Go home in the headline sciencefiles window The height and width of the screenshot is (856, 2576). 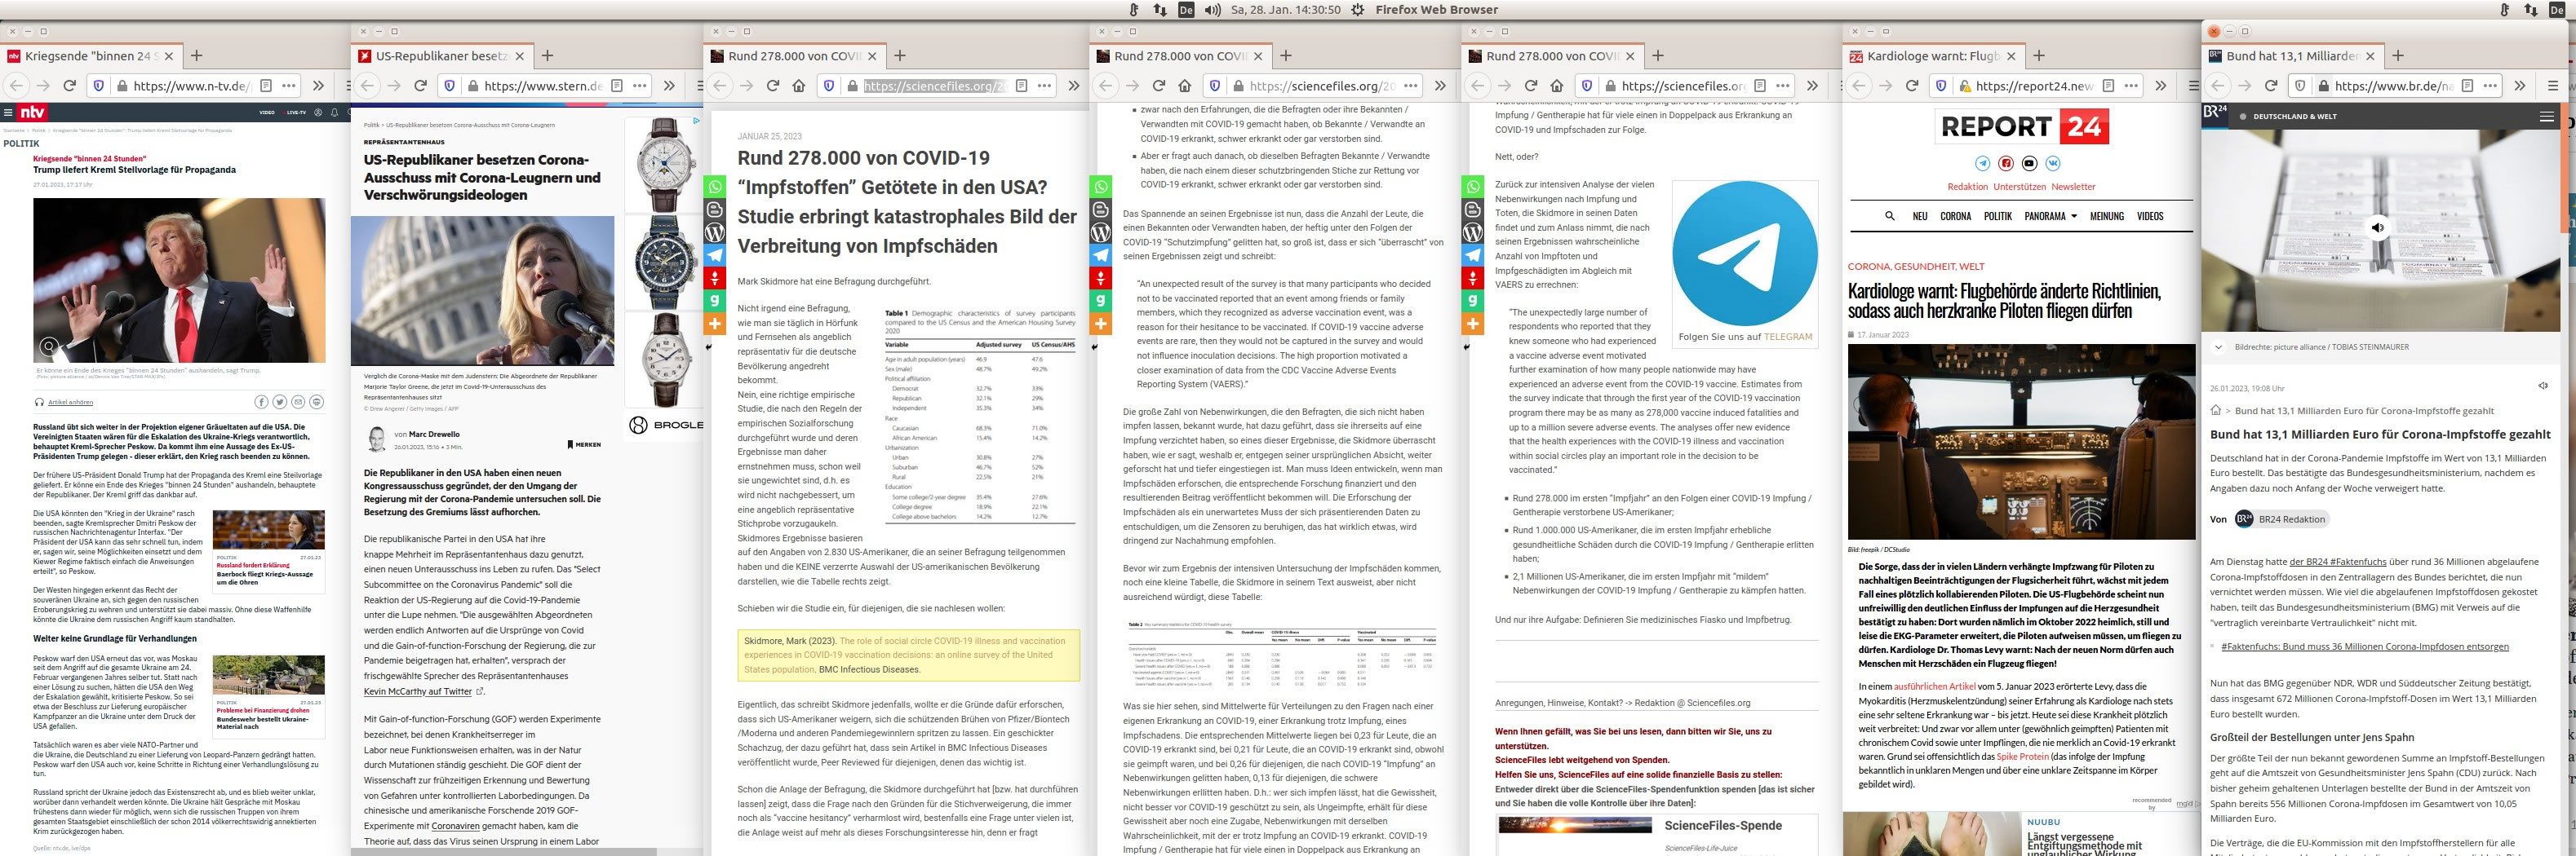(x=799, y=86)
